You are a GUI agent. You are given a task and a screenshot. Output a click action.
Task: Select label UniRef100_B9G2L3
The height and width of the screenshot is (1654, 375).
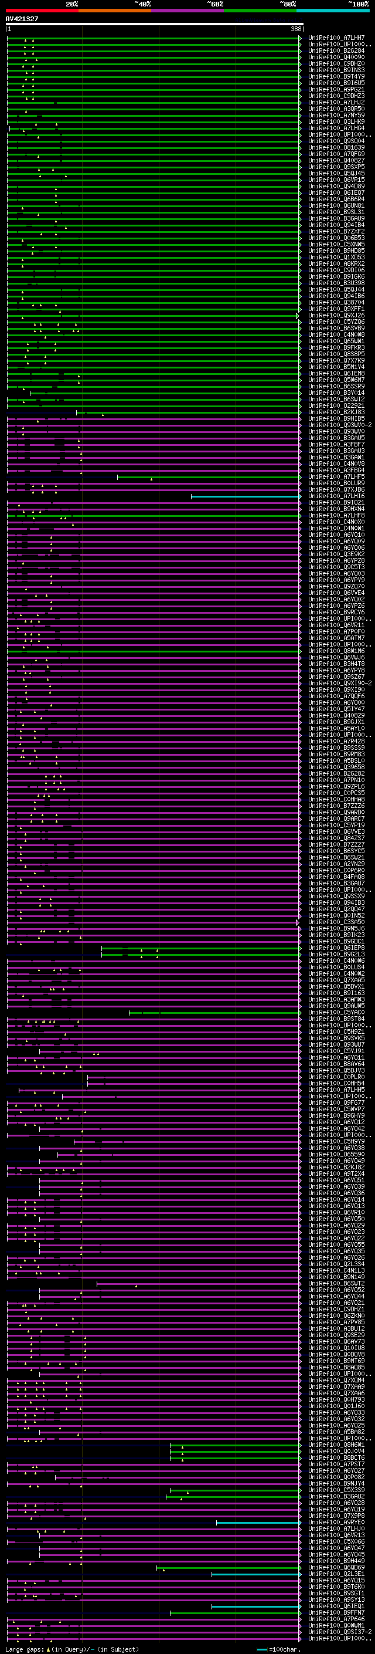point(336,955)
